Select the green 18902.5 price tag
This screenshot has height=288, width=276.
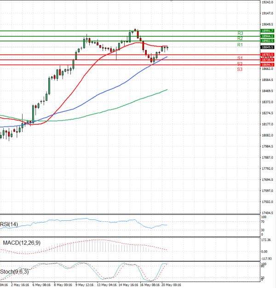(x=268, y=41)
